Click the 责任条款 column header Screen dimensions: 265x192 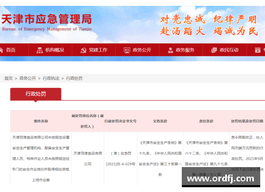206,121
